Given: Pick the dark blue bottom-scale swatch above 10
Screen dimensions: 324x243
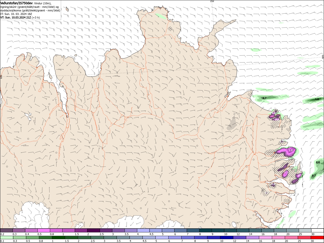Looking at the screenshot, I should pyautogui.click(x=227, y=238).
